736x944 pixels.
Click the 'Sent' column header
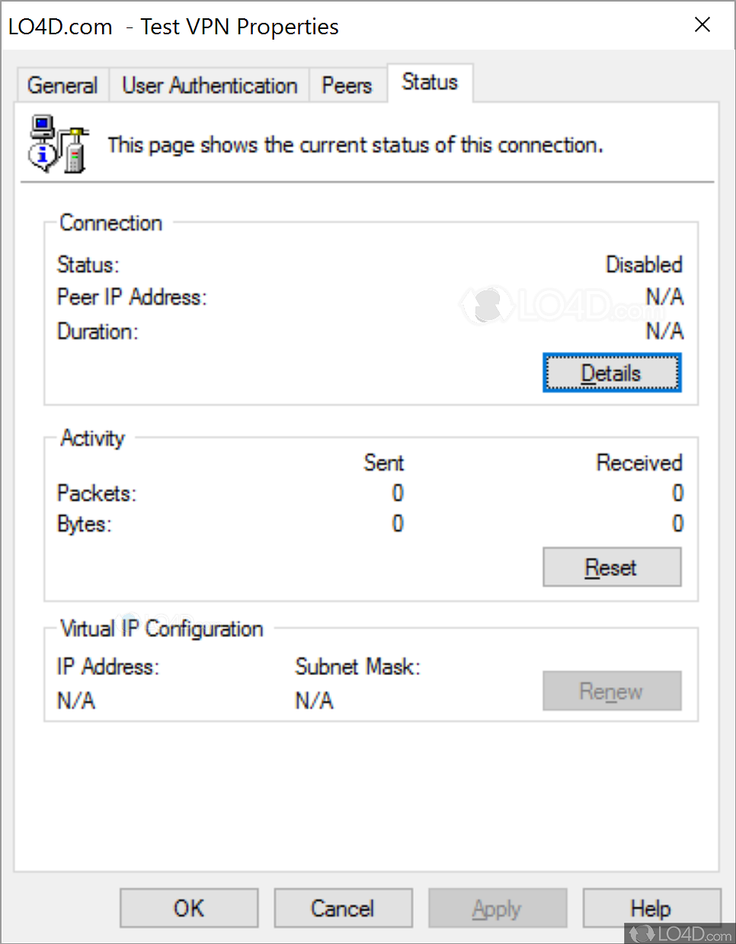(x=384, y=462)
